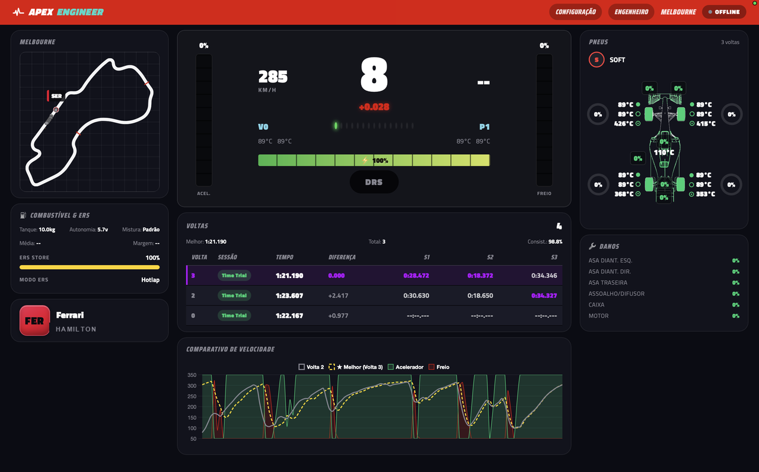
Task: Click the red FER team badge
Action: click(34, 320)
